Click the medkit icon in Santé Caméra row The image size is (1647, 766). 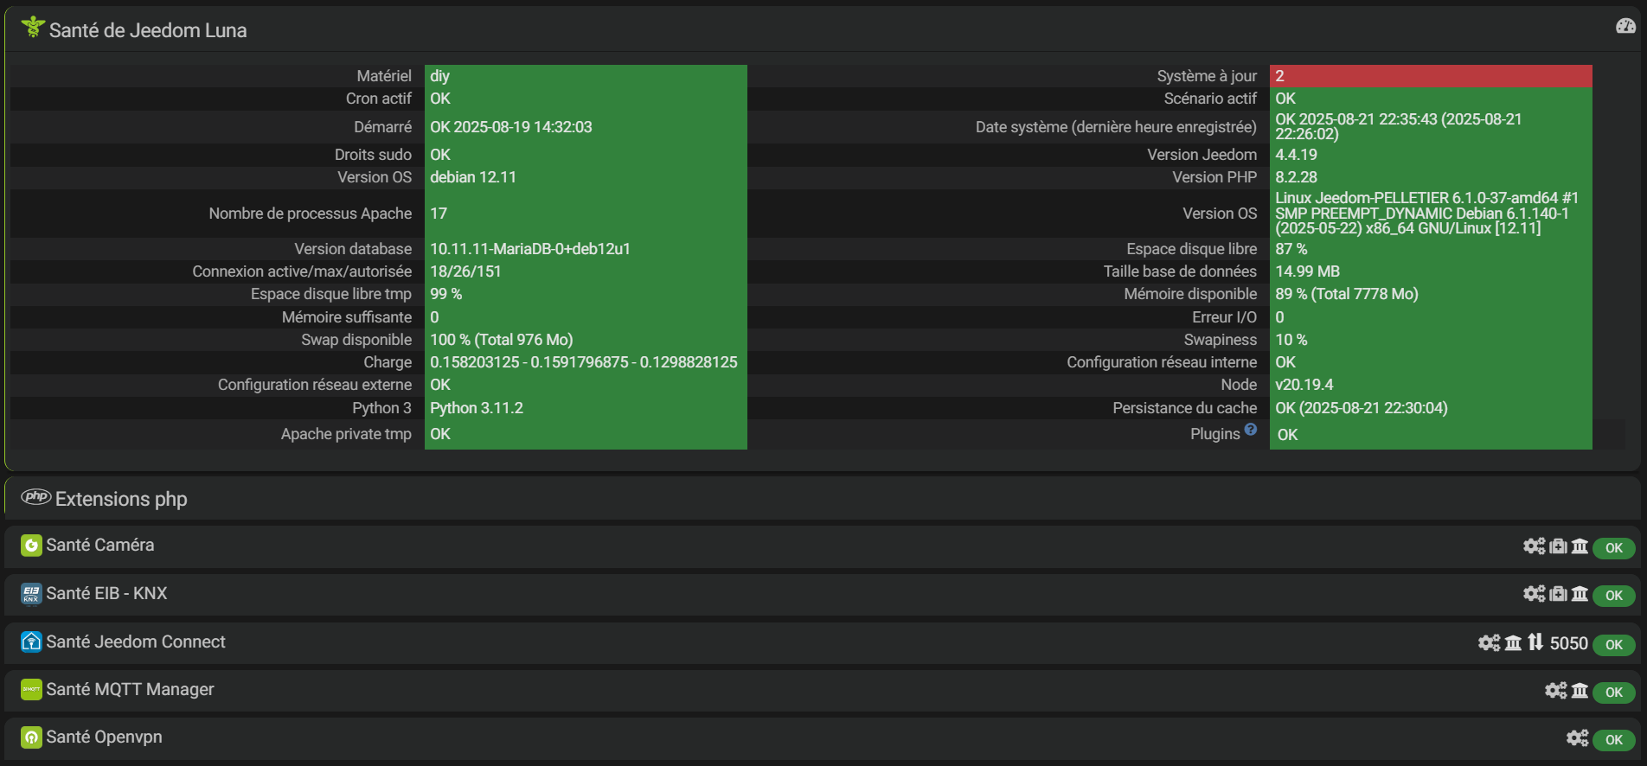[1558, 546]
